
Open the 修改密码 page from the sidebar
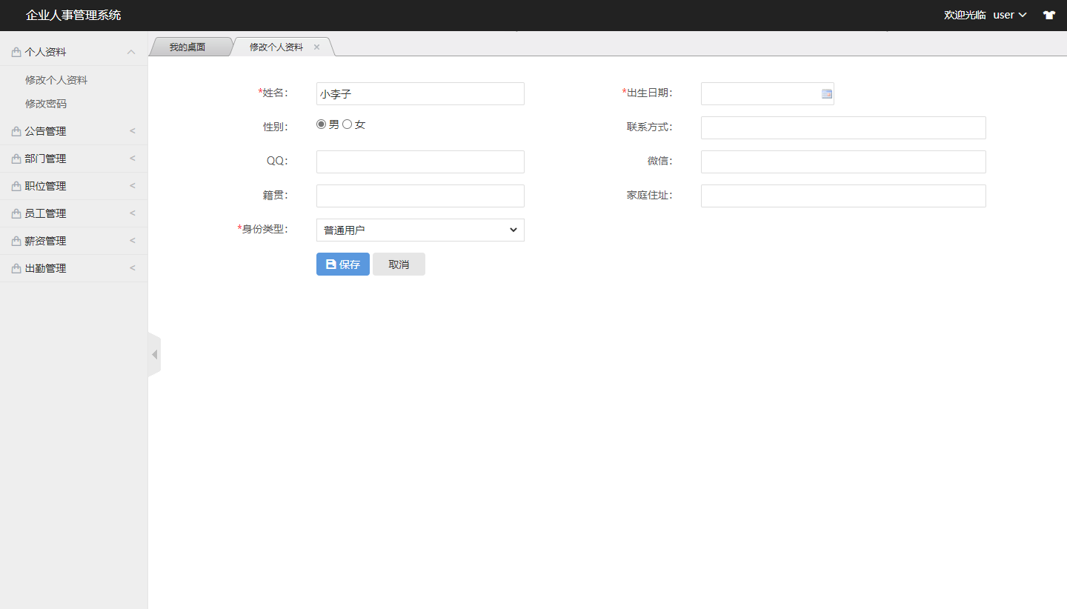point(44,104)
